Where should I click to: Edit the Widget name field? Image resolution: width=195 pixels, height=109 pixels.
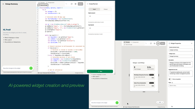(181, 56)
